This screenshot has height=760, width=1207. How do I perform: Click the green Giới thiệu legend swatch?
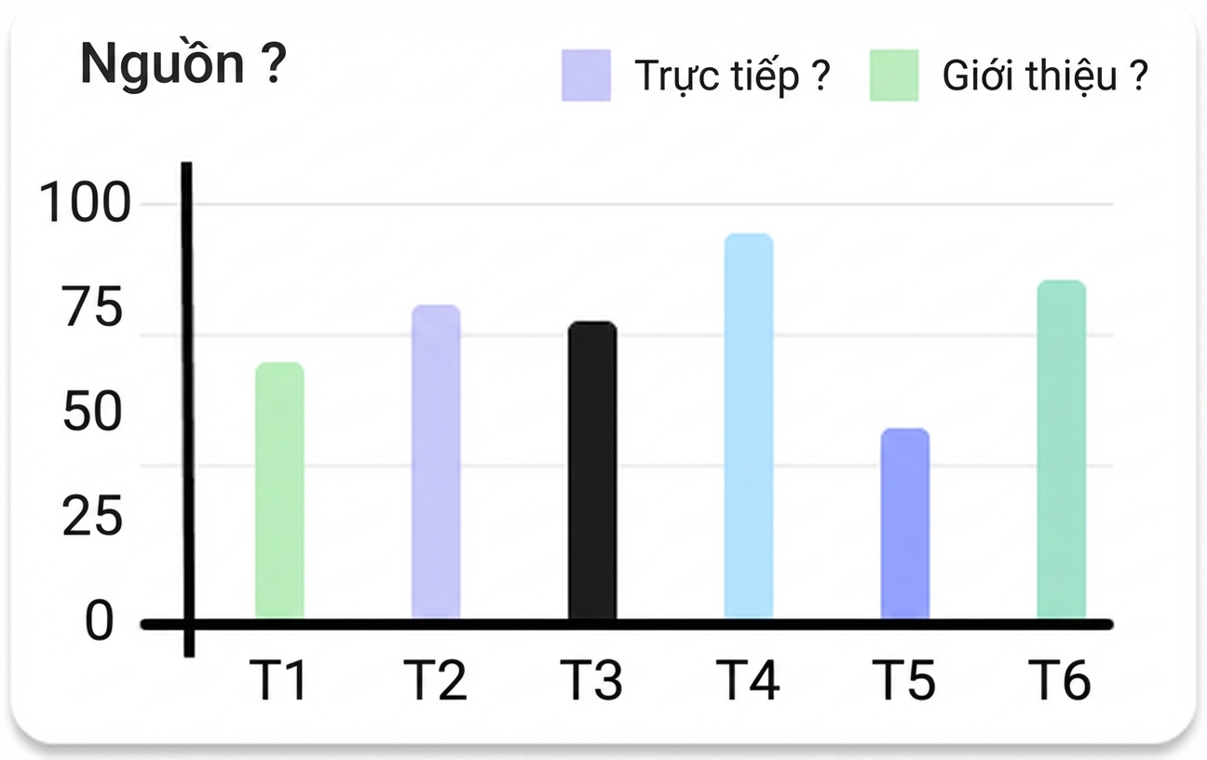(x=893, y=75)
